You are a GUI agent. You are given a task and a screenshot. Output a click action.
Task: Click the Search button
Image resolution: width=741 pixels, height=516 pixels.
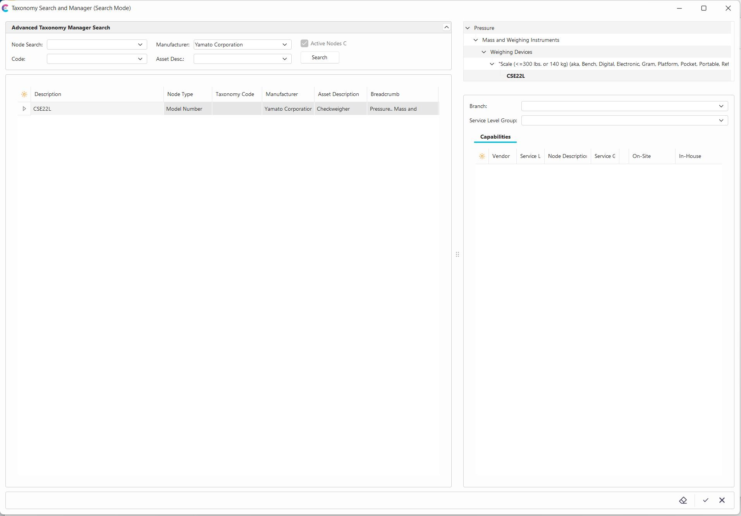point(320,58)
